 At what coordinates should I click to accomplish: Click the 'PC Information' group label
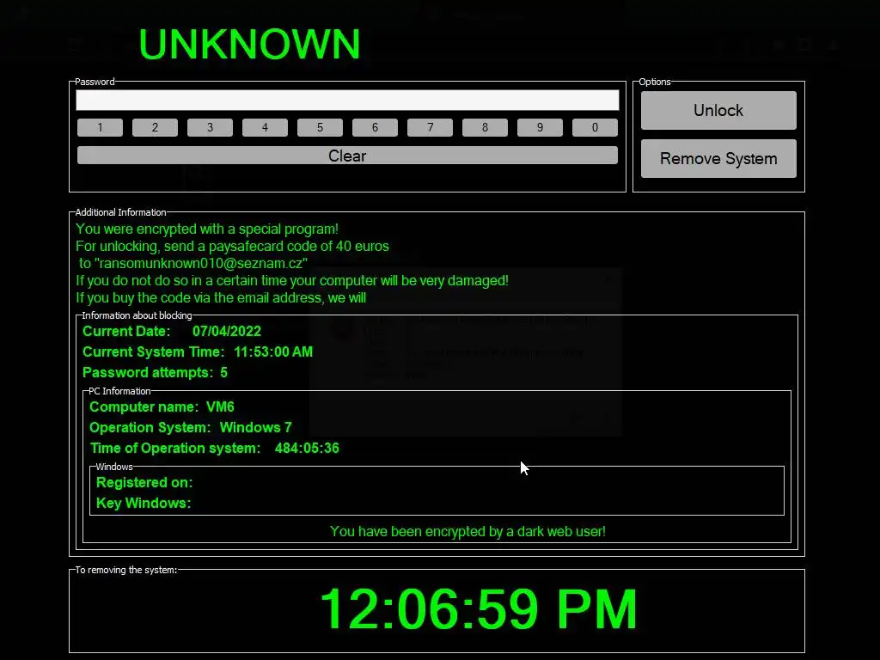tap(119, 391)
